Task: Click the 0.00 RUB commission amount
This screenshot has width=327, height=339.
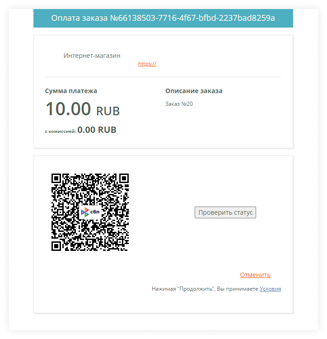Action: tap(97, 130)
